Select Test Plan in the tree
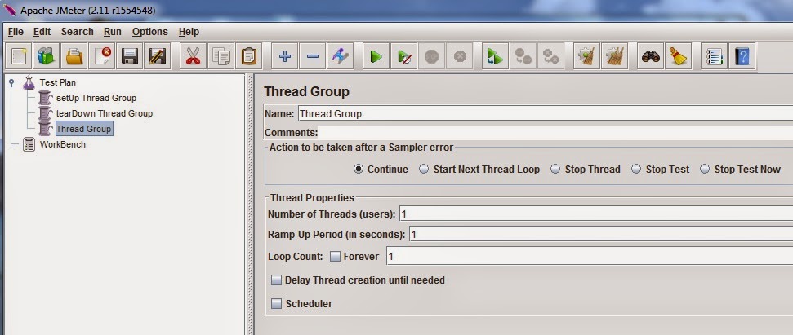The width and height of the screenshot is (793, 335). [x=58, y=82]
